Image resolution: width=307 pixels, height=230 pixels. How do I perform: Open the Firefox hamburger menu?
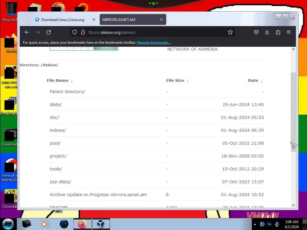tap(289, 32)
